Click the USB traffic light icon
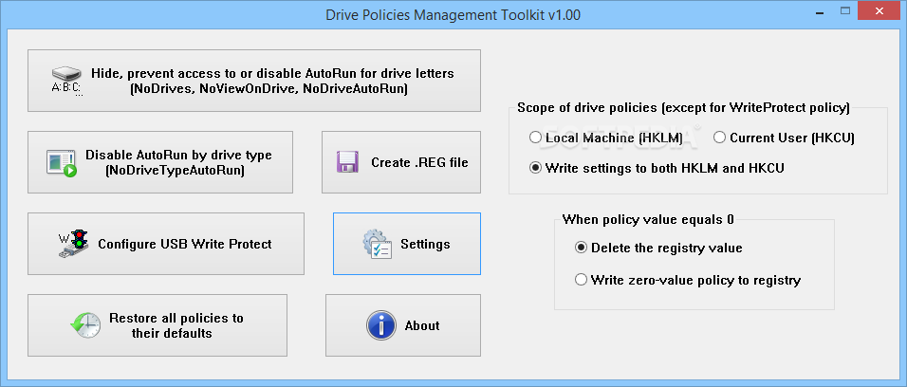This screenshot has width=907, height=387. pos(72,245)
